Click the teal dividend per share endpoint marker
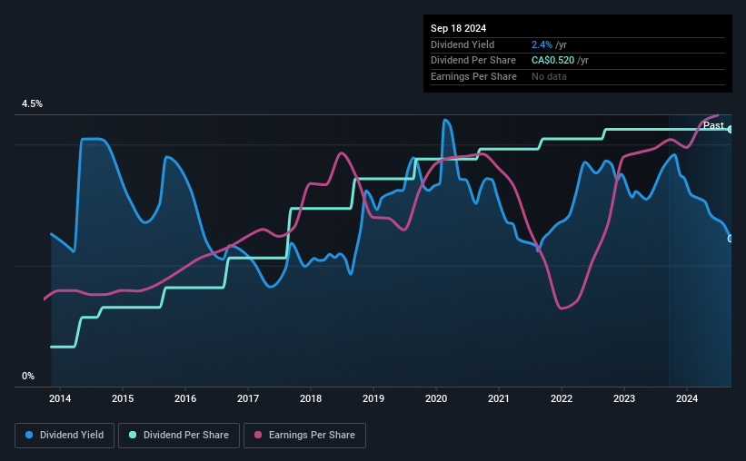Screen dimensions: 746x461 click(731, 129)
